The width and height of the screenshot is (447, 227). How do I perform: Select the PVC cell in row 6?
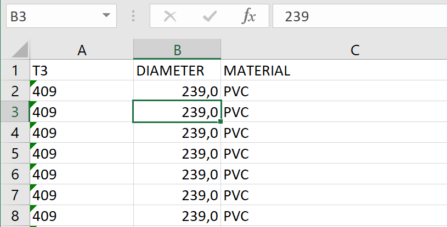tap(334, 174)
